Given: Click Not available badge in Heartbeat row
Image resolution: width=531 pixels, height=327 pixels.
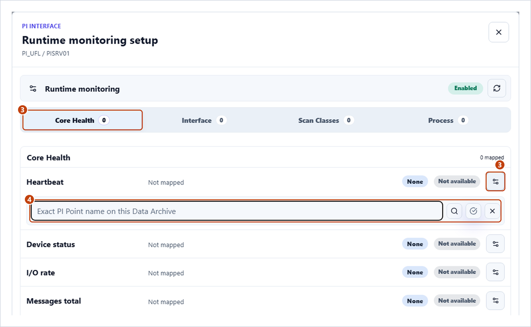Looking at the screenshot, I should [457, 181].
